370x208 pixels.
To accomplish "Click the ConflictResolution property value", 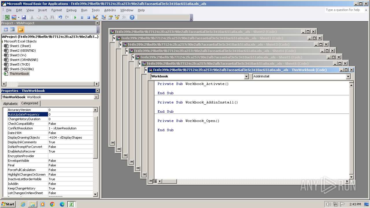I will pyautogui.click(x=71, y=128).
